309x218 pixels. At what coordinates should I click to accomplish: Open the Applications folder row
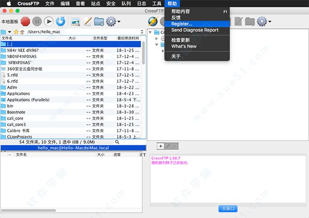pyautogui.click(x=19, y=94)
